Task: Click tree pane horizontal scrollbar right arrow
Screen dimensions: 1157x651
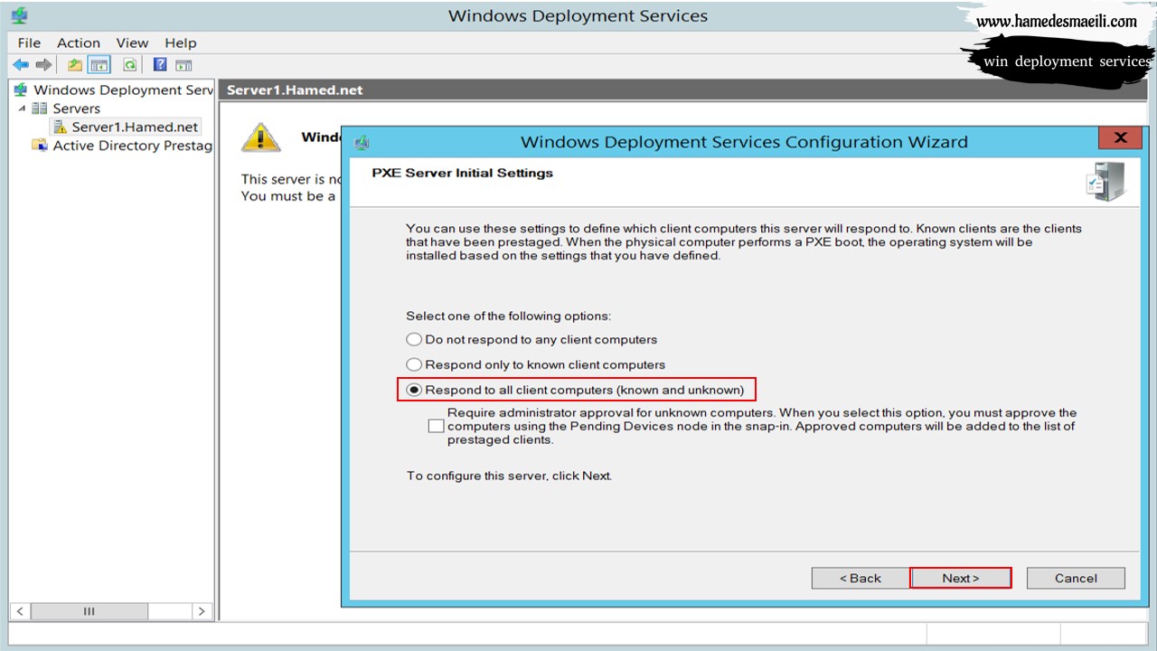Action: (x=202, y=611)
